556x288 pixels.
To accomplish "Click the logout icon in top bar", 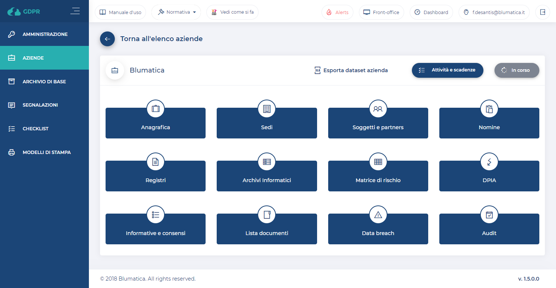I will pyautogui.click(x=543, y=12).
